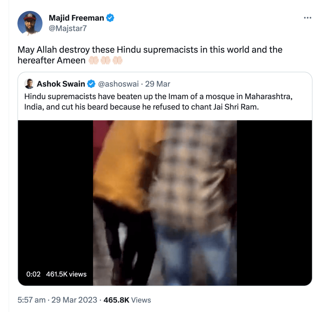Viewport: 319px width, 312px height.
Task: Click Ashok Swain's small avatar
Action: click(x=29, y=84)
